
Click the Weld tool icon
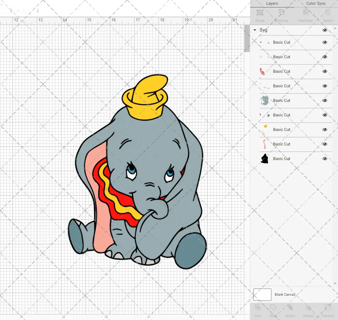pyautogui.click(x=273, y=307)
